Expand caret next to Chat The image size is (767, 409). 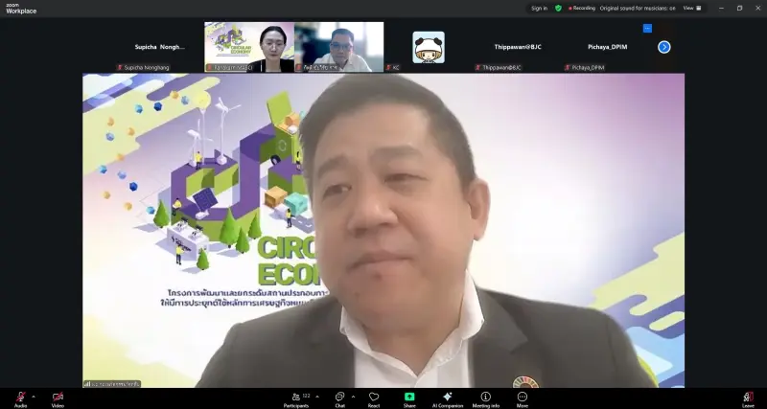(353, 397)
